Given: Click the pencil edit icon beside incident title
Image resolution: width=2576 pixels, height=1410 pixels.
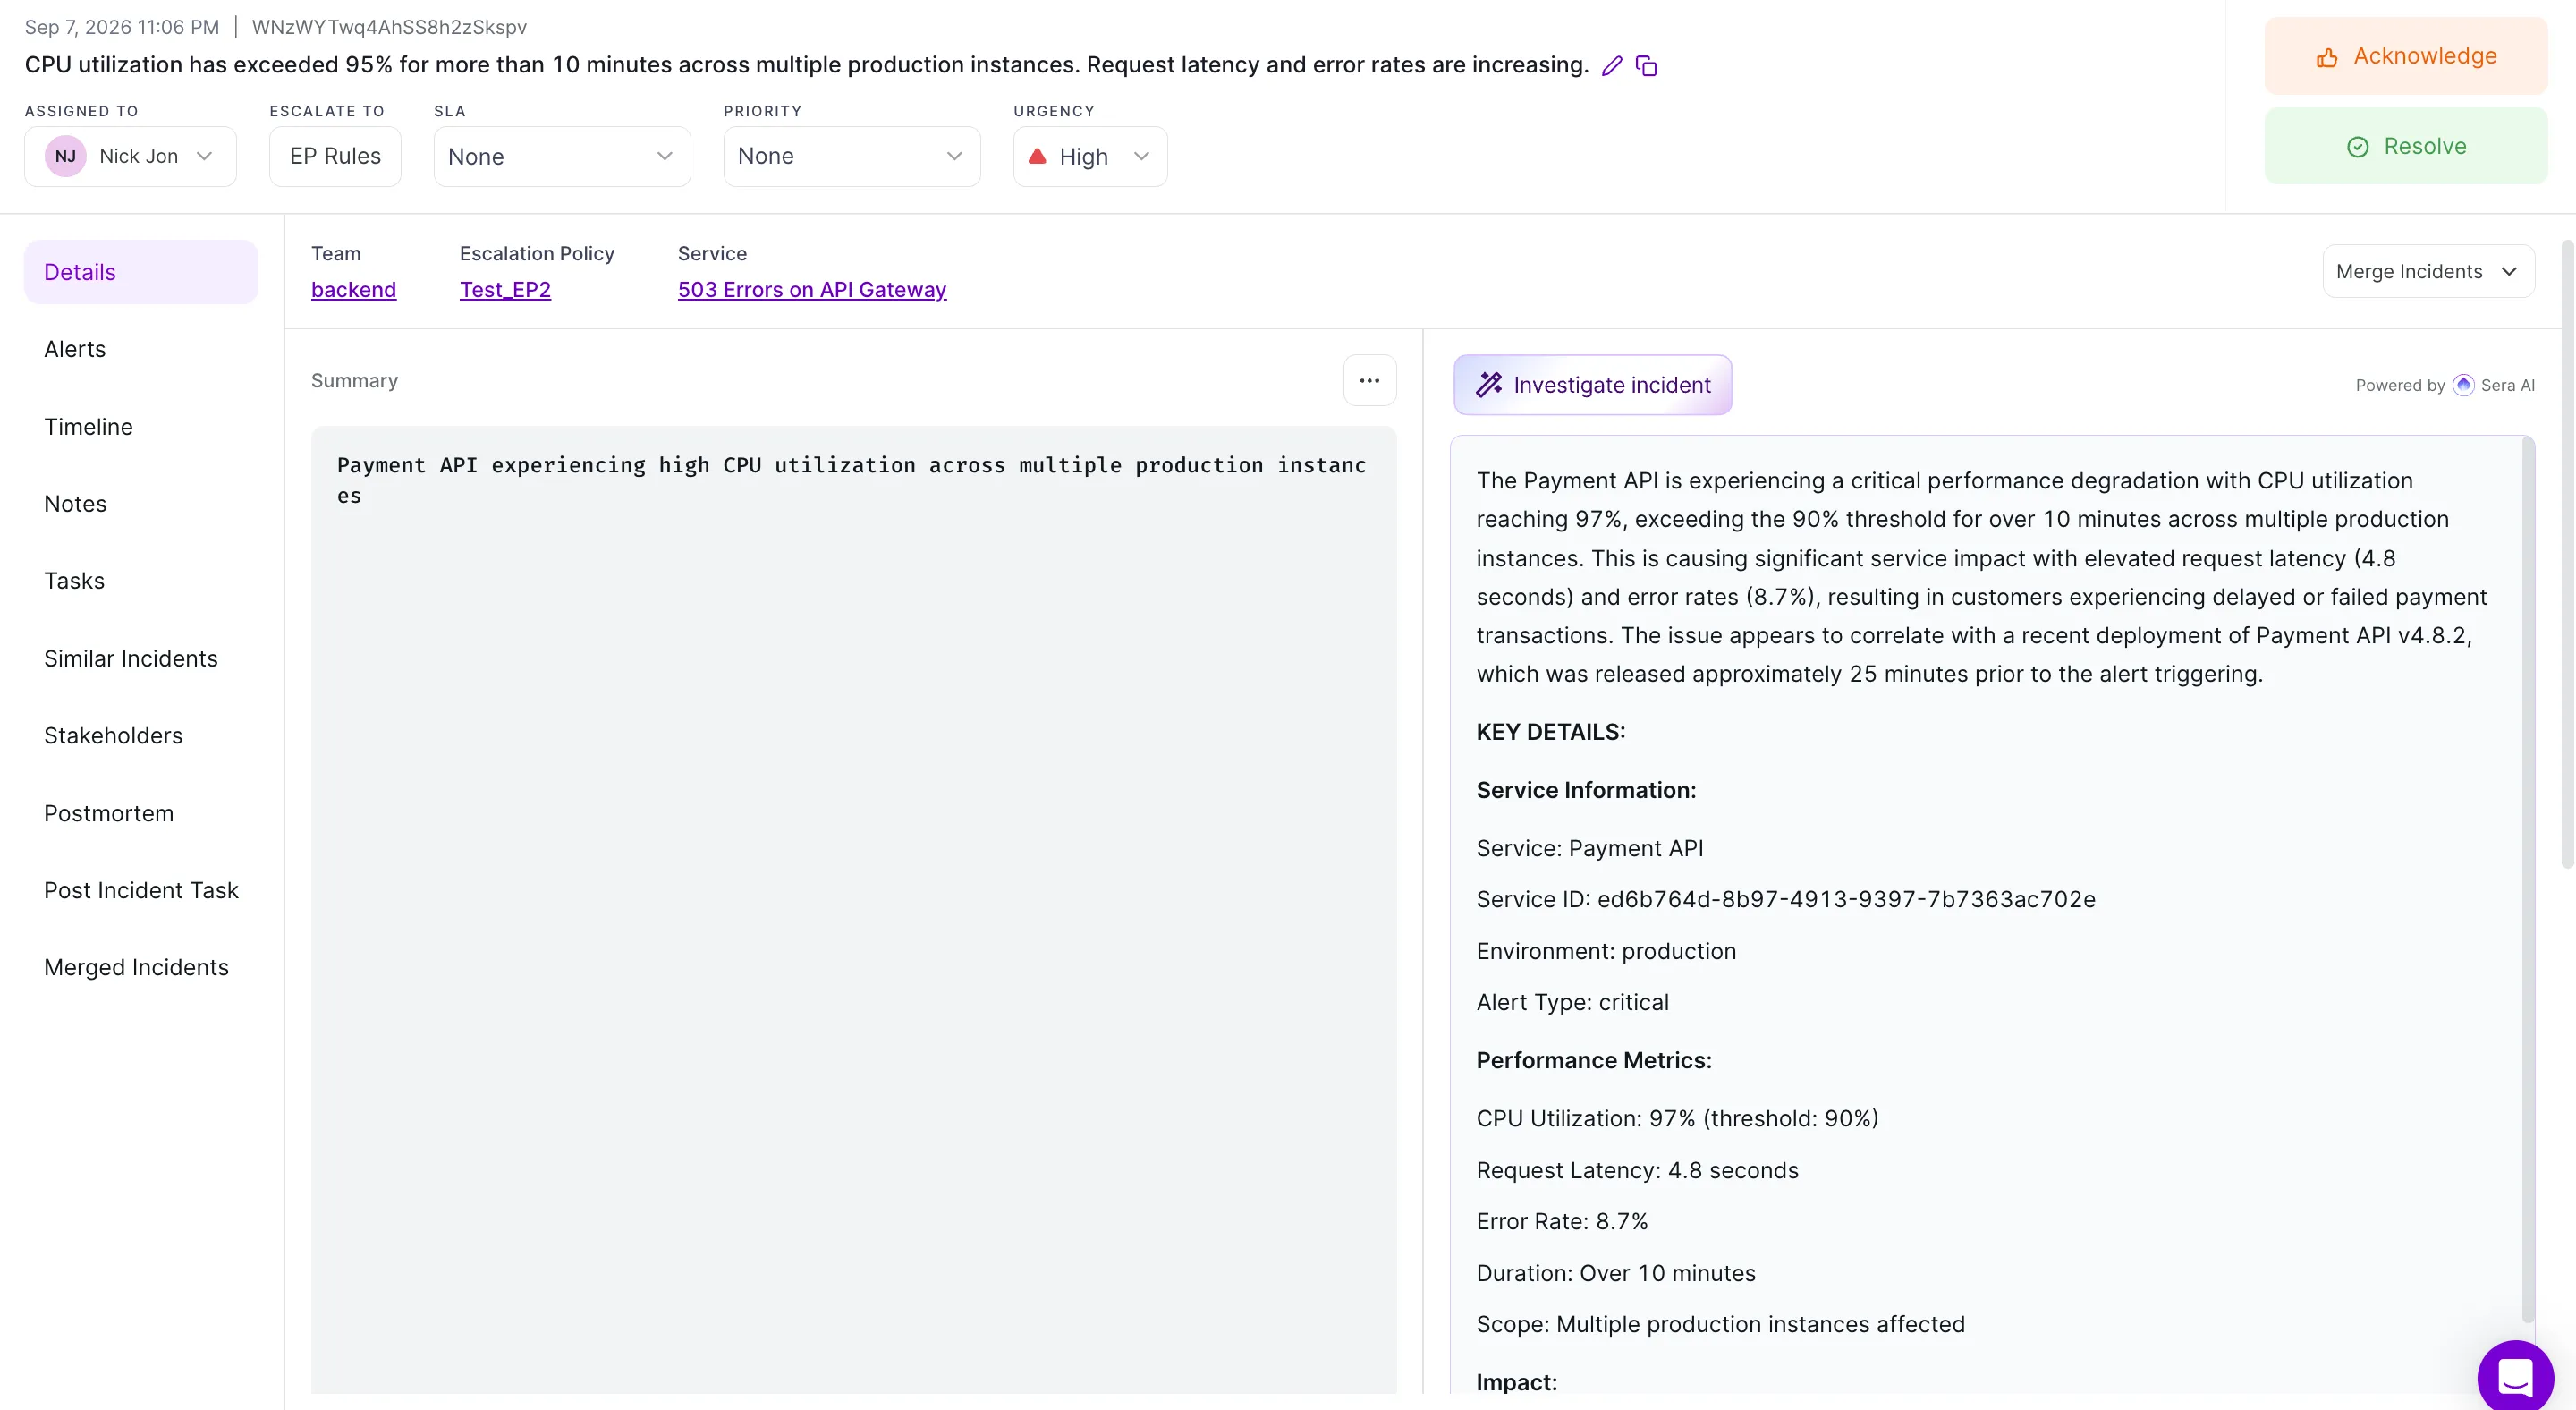Looking at the screenshot, I should coord(1611,66).
